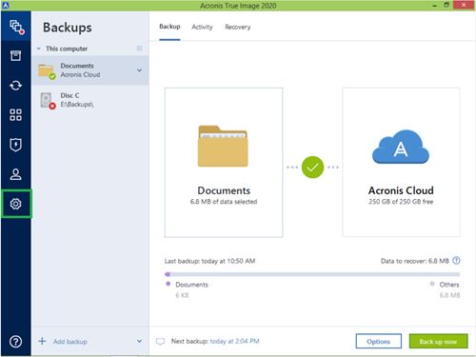This screenshot has height=357, width=476.
Task: Click the data usage progress bar
Action: pyautogui.click(x=312, y=274)
